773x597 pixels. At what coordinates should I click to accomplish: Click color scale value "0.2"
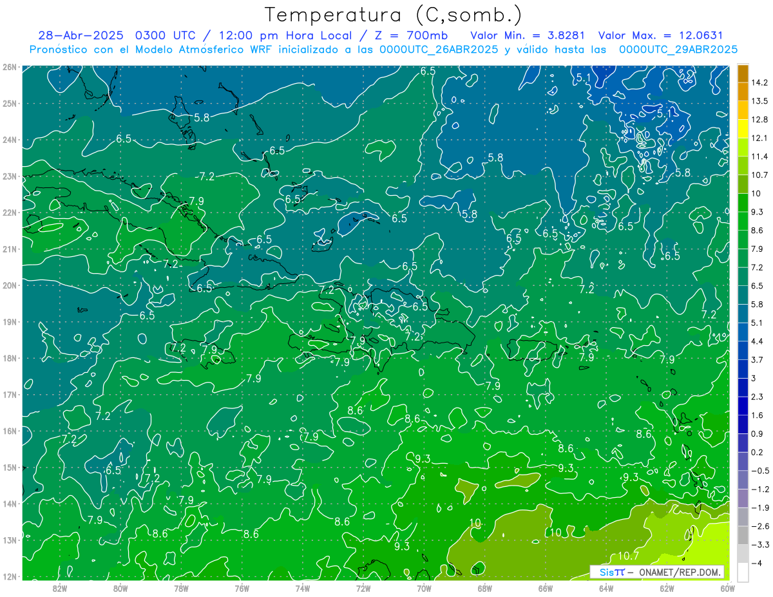click(x=757, y=452)
